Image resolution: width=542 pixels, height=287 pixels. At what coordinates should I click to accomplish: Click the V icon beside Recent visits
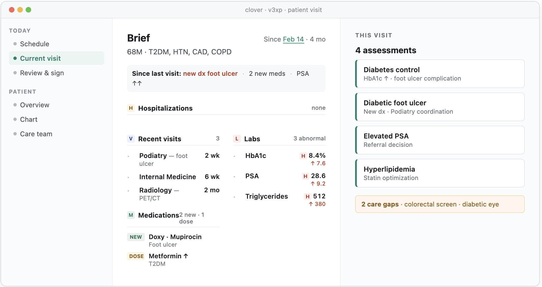[x=131, y=139]
